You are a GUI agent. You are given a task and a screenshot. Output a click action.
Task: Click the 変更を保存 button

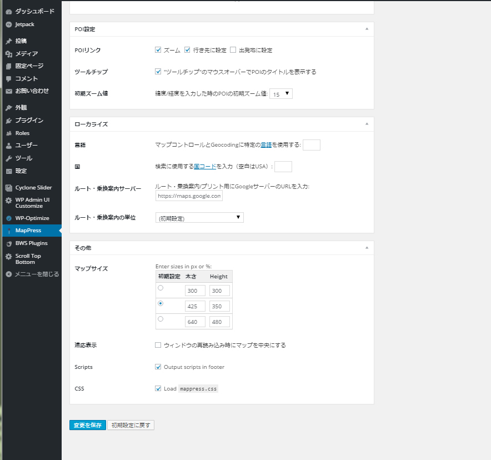coord(87,425)
